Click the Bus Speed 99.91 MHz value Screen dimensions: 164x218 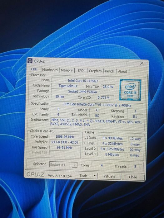pos(64,148)
